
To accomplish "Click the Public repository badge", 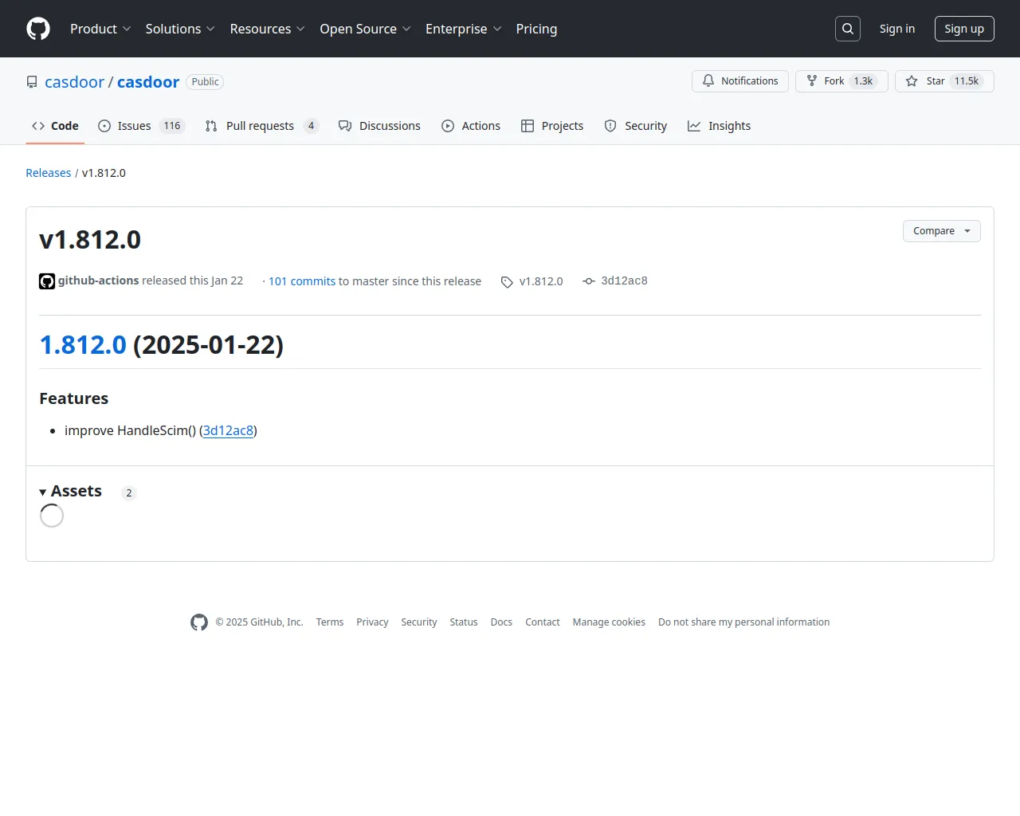I will (x=205, y=82).
